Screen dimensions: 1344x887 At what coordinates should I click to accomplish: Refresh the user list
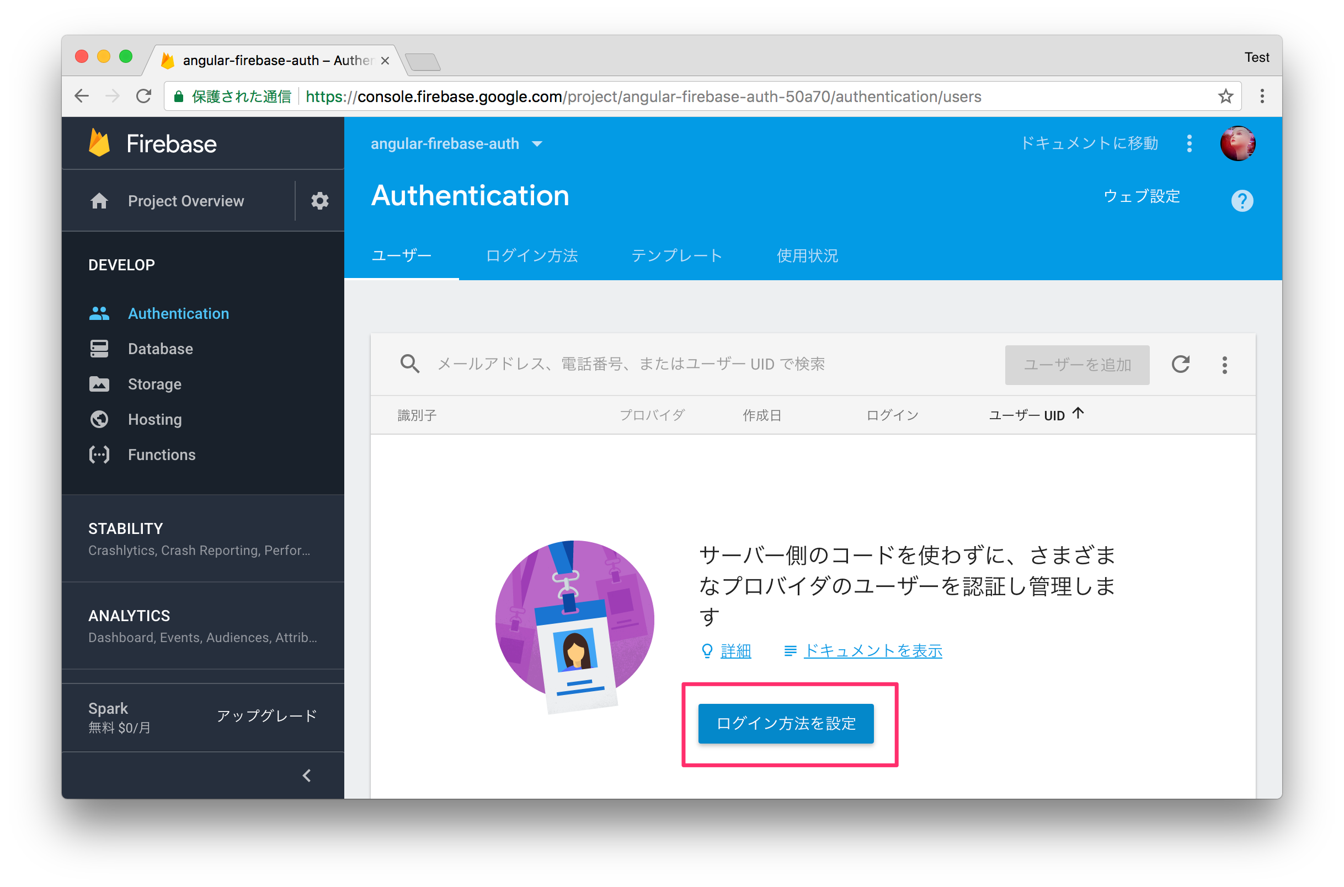(1182, 364)
